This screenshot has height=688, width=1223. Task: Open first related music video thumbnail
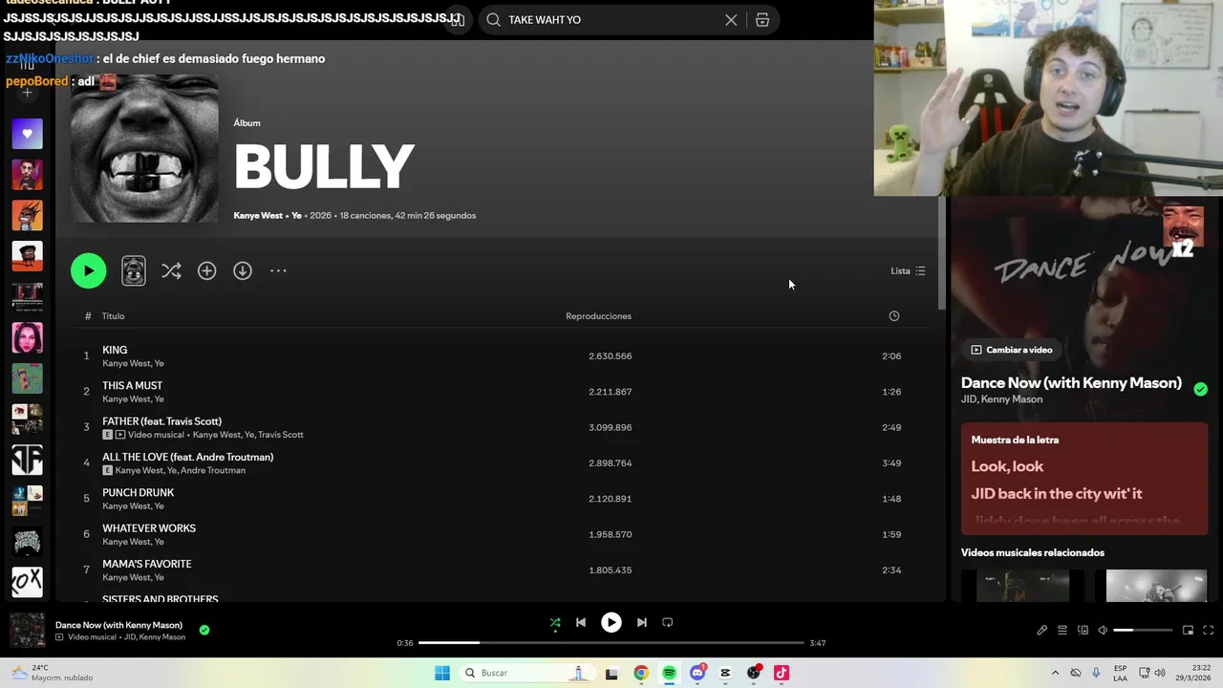click(x=1022, y=586)
